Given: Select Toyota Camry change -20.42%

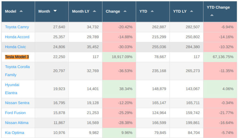Looking at the screenshot, I should [x=125, y=27].
